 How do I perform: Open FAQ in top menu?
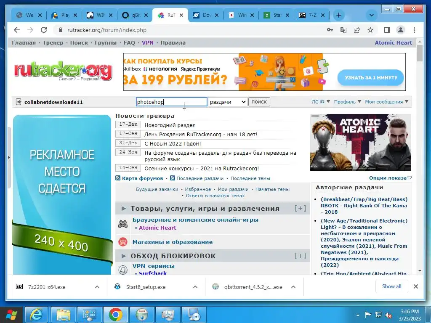(129, 42)
